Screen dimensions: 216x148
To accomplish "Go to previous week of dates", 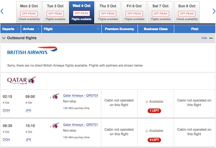I will [2, 11].
